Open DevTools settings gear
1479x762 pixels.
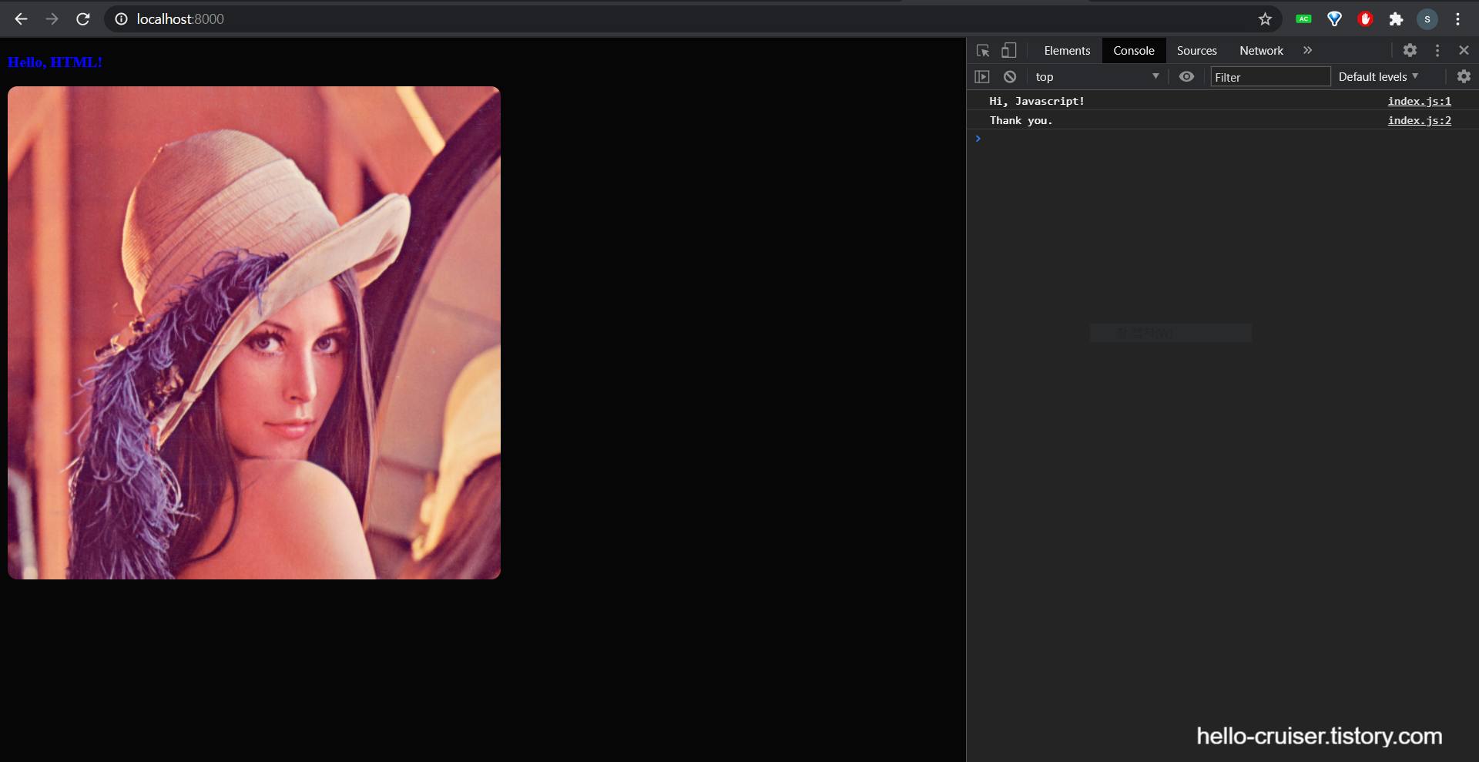tap(1410, 50)
